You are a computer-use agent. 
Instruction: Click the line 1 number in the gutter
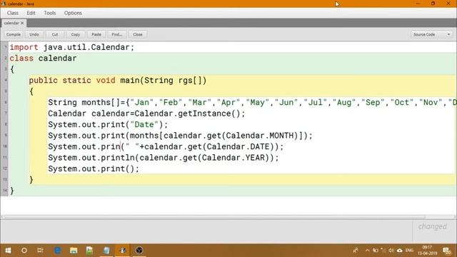pos(5,46)
